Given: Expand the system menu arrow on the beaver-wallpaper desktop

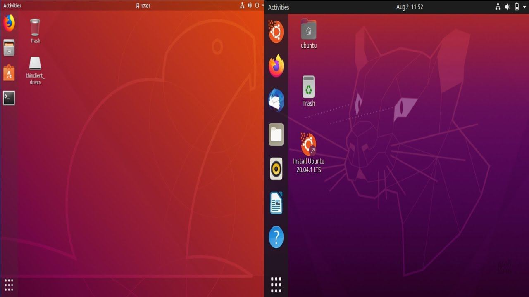Looking at the screenshot, I should click(x=263, y=5).
